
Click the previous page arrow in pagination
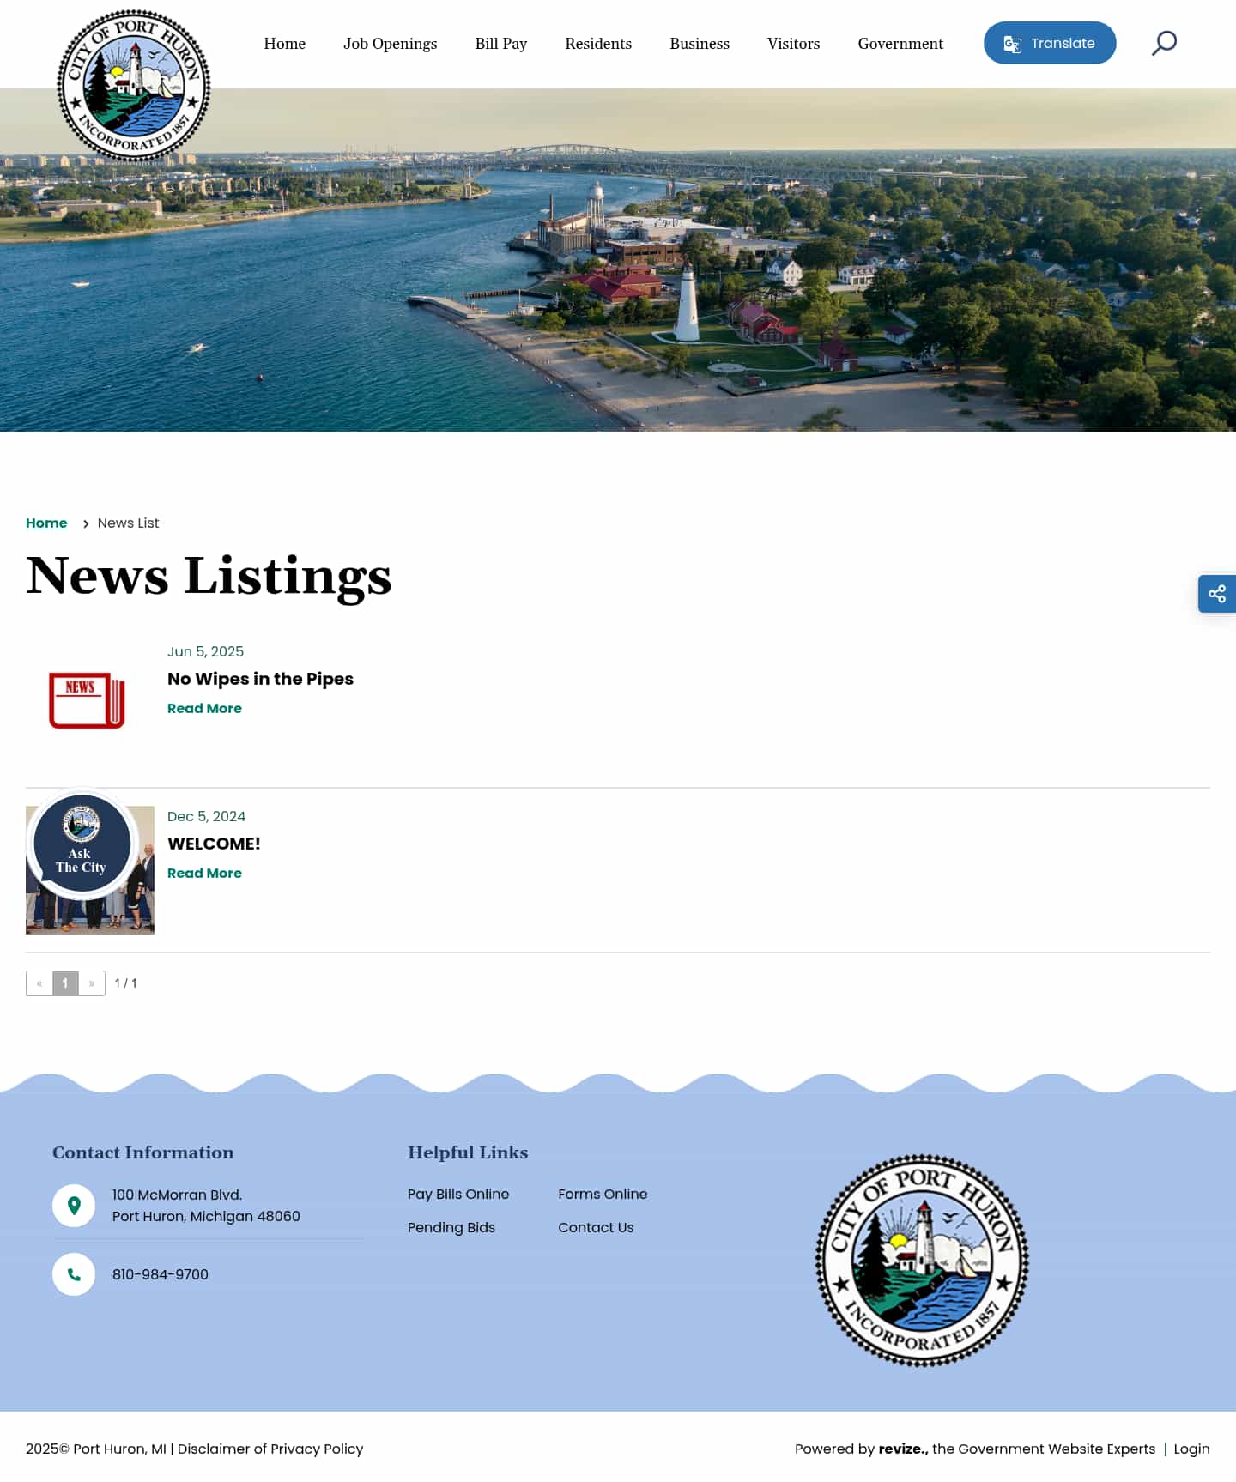click(x=39, y=983)
